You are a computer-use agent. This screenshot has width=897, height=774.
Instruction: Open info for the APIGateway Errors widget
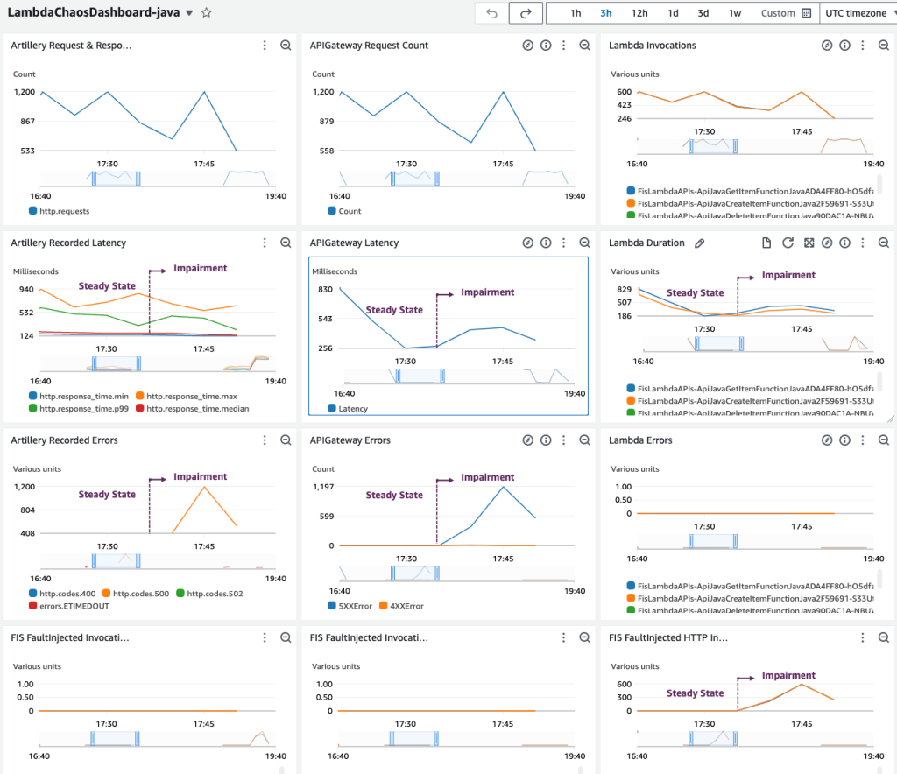[546, 440]
